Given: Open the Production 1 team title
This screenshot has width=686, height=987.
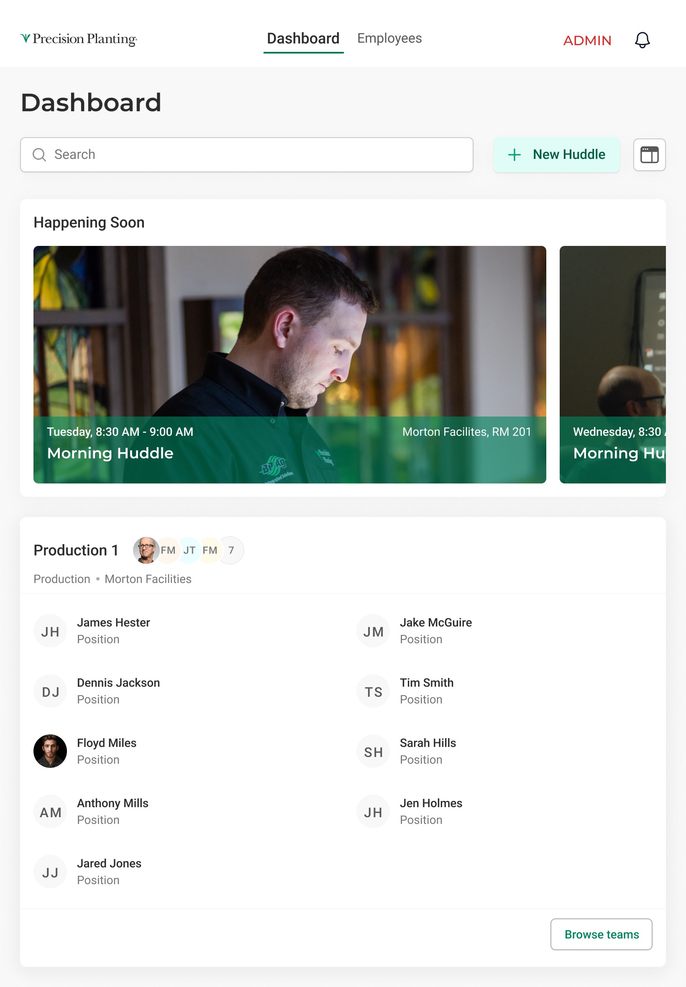Looking at the screenshot, I should click(76, 550).
